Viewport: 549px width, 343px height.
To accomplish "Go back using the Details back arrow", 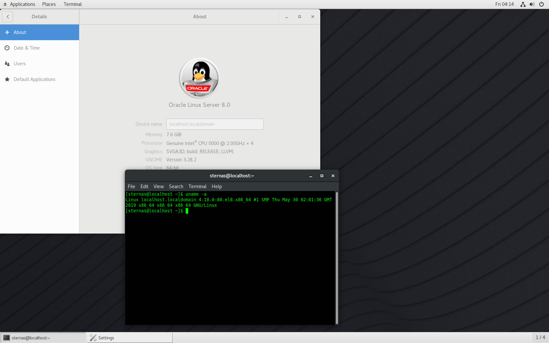I will (x=8, y=17).
